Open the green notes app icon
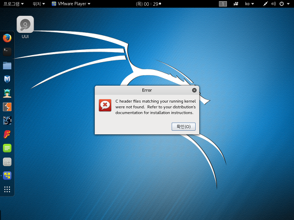 [7, 148]
